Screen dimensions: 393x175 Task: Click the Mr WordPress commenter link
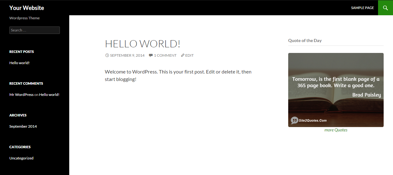[21, 95]
